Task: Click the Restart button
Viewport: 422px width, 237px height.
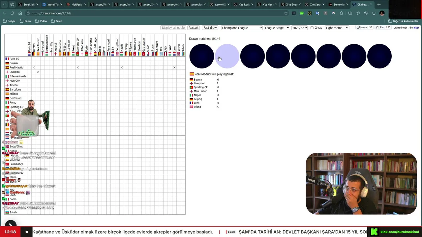Action: click(194, 28)
